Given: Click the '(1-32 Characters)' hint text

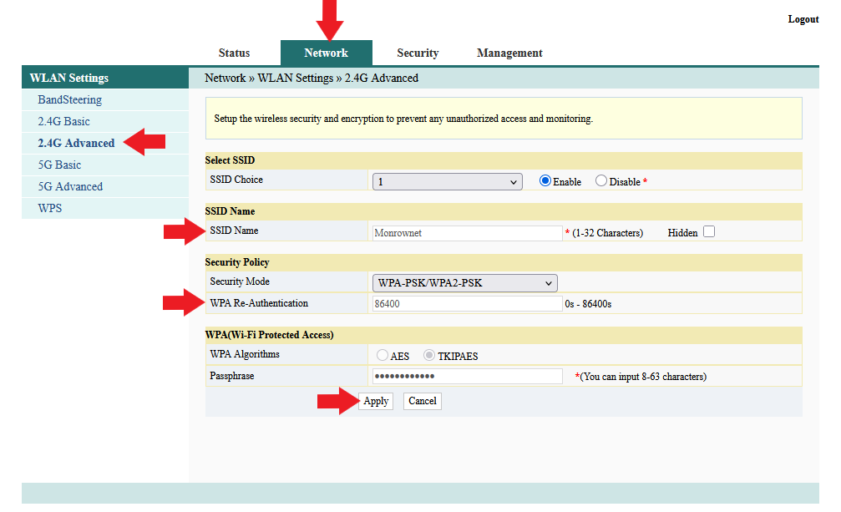Looking at the screenshot, I should click(608, 233).
